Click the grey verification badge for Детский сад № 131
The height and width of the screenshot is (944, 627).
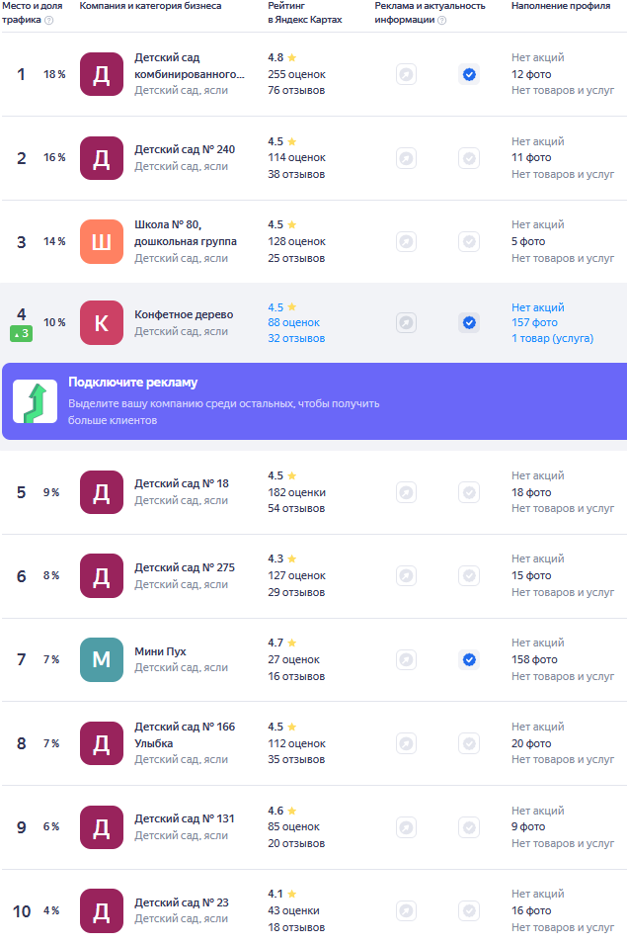coord(469,826)
